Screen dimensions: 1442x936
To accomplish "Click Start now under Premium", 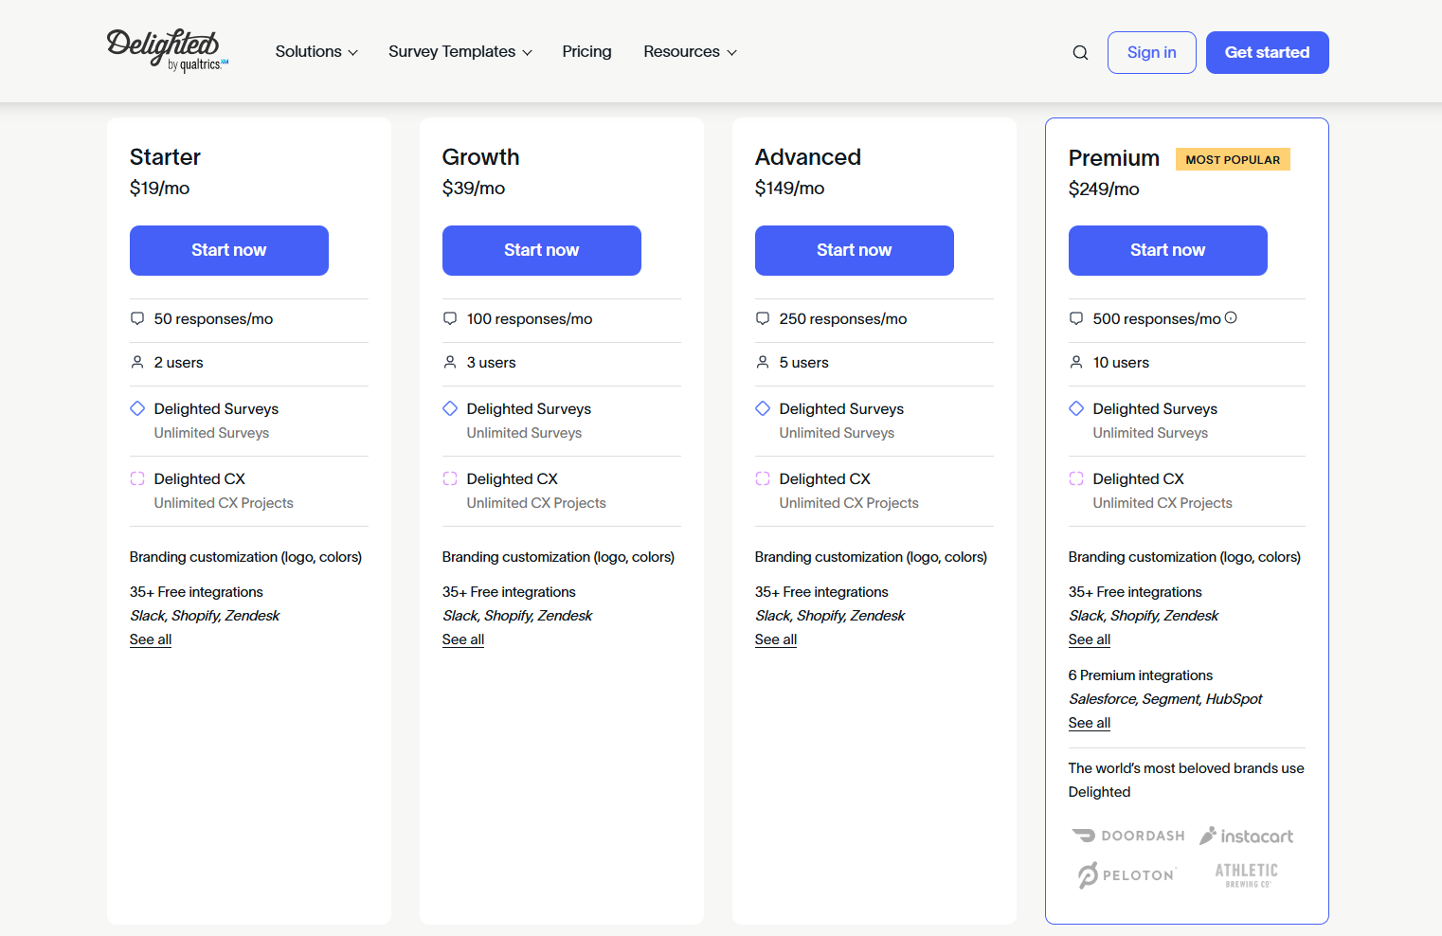I will pos(1167,250).
